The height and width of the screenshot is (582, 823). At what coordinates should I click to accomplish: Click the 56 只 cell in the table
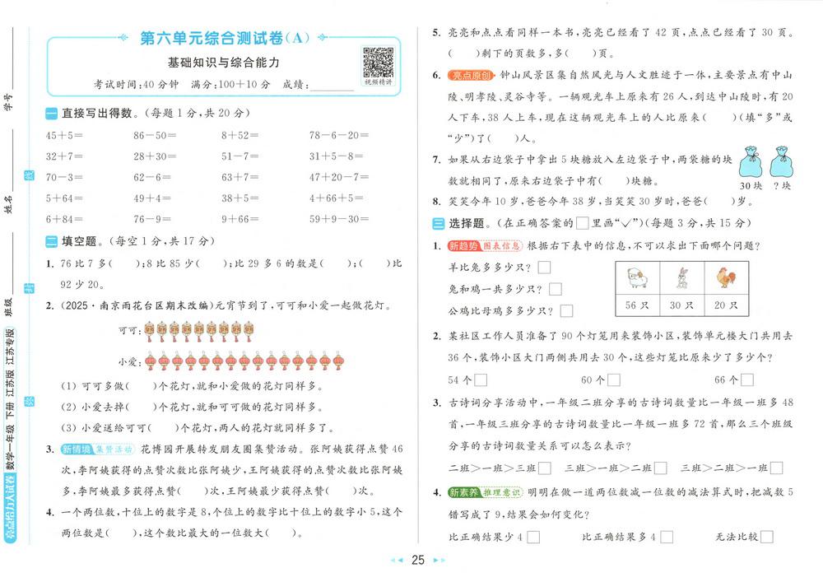tap(637, 305)
